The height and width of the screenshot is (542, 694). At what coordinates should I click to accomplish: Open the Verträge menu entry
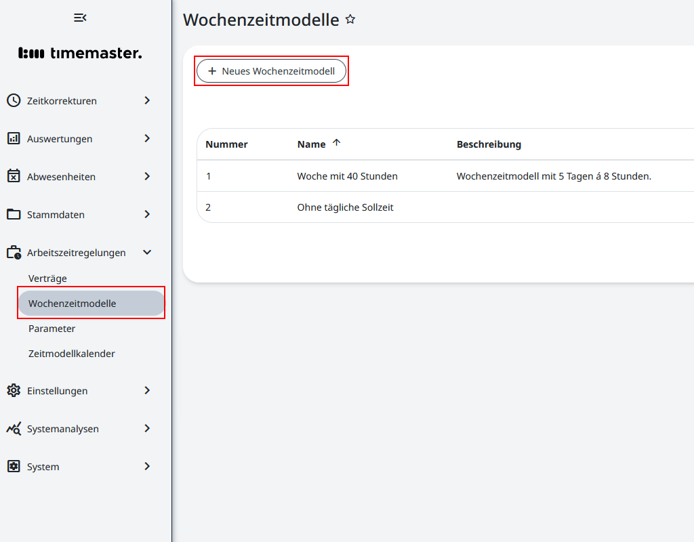[47, 278]
